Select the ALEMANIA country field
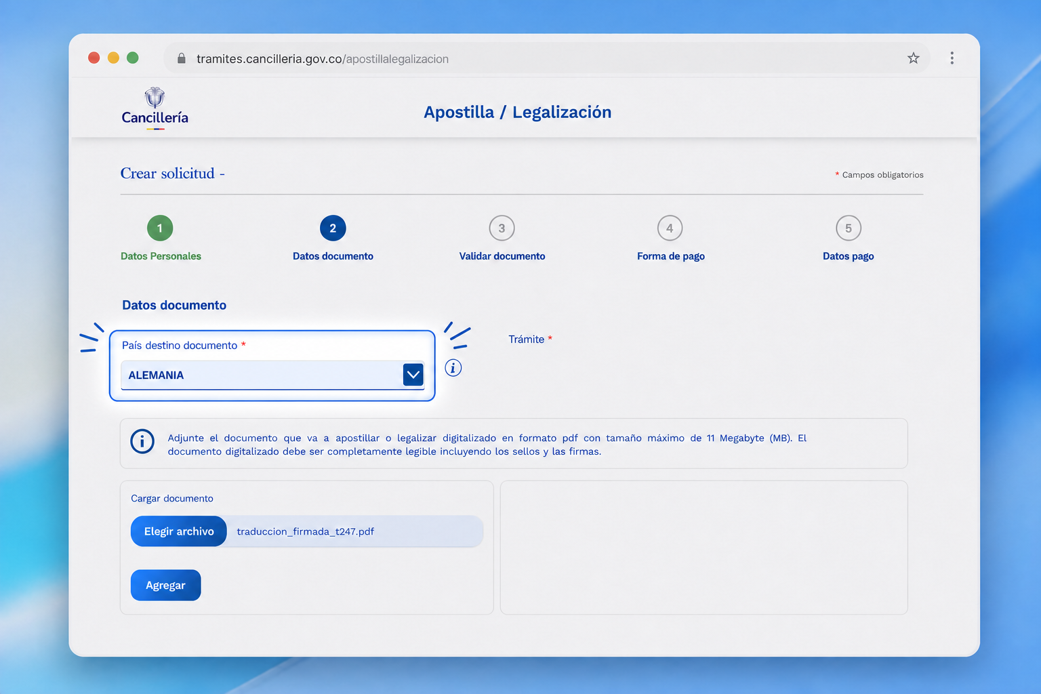1041x694 pixels. click(x=272, y=375)
